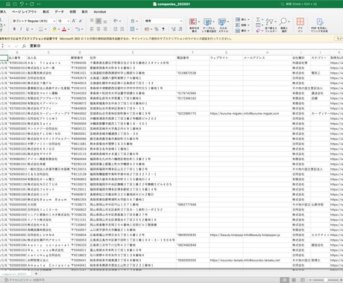The image size is (343, 283).
Task: Open the Find and Select magnifier
Action: tap(283, 22)
